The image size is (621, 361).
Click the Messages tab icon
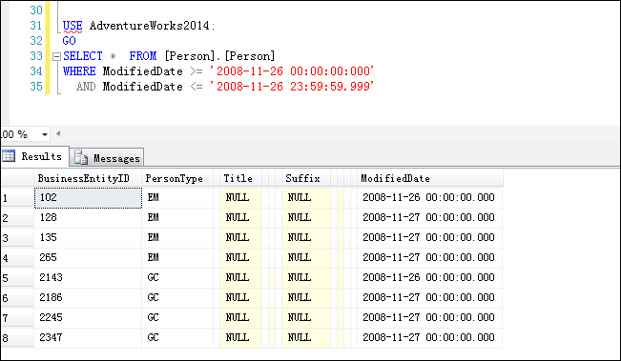click(x=81, y=157)
